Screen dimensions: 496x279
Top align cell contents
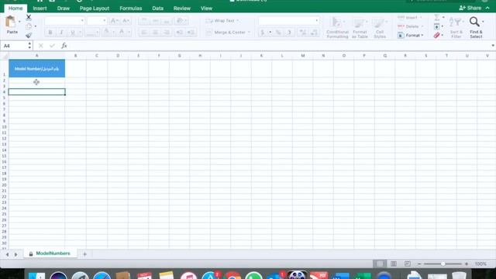pyautogui.click(x=144, y=21)
